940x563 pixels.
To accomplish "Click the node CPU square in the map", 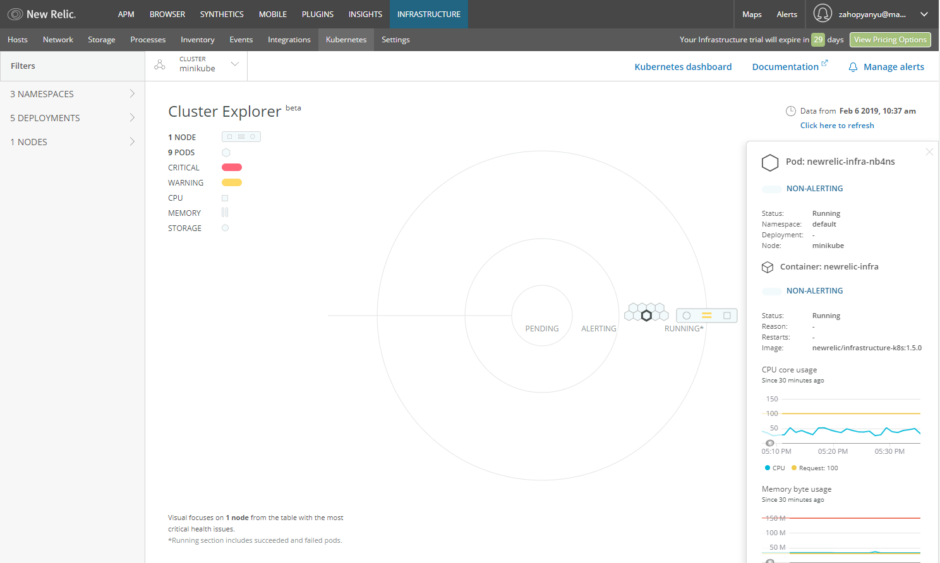I will pos(727,316).
